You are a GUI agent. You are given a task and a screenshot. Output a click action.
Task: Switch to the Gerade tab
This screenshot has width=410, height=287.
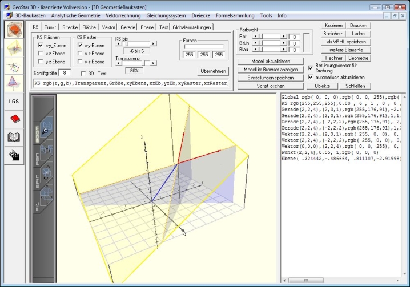(x=128, y=27)
